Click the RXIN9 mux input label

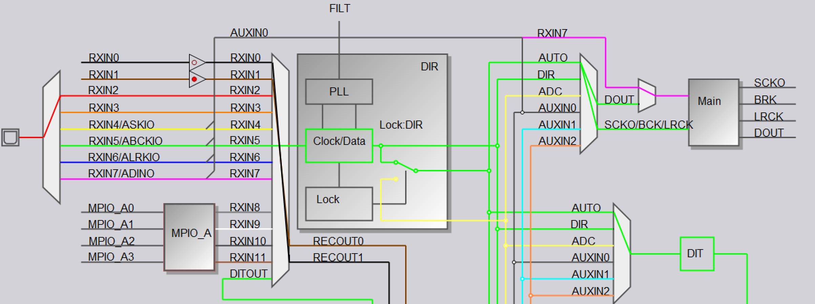(x=245, y=224)
